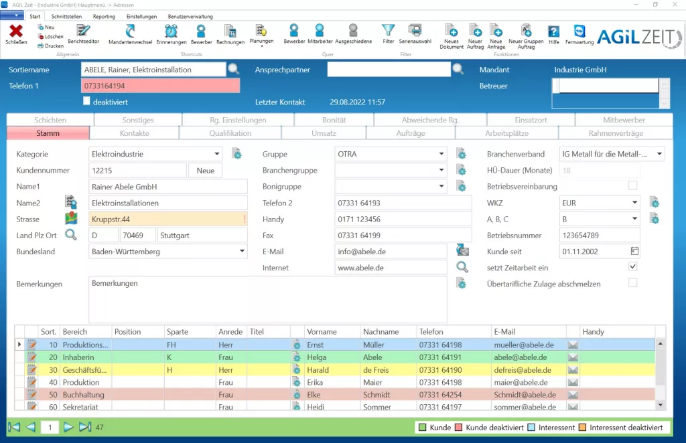The width and height of the screenshot is (686, 443).
Task: Open the Filter funnel icon
Action: [x=388, y=30]
